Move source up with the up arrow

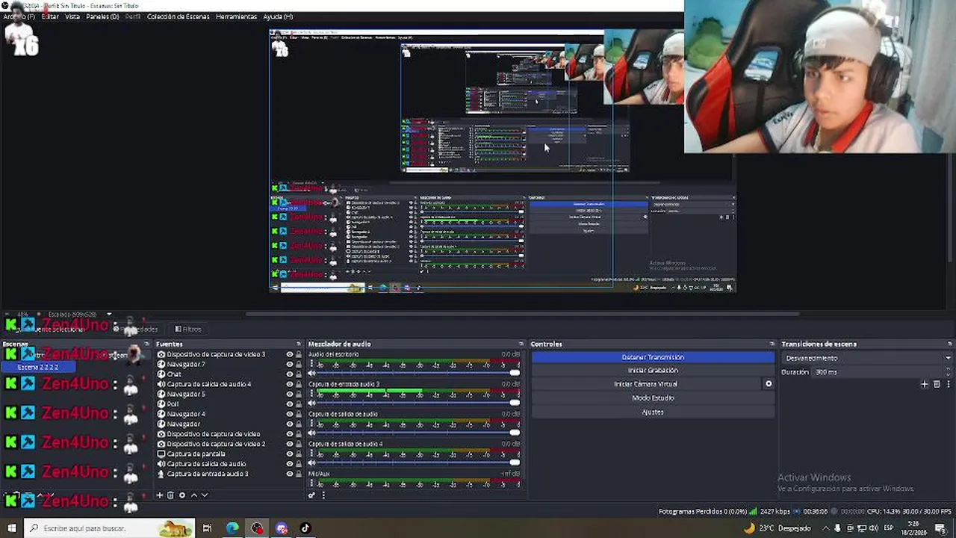pyautogui.click(x=193, y=495)
